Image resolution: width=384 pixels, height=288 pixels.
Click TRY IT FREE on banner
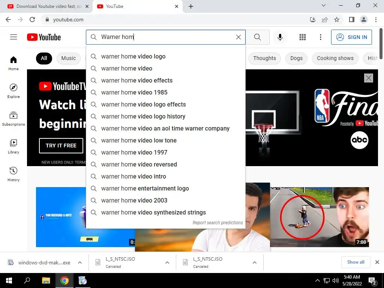tap(61, 145)
